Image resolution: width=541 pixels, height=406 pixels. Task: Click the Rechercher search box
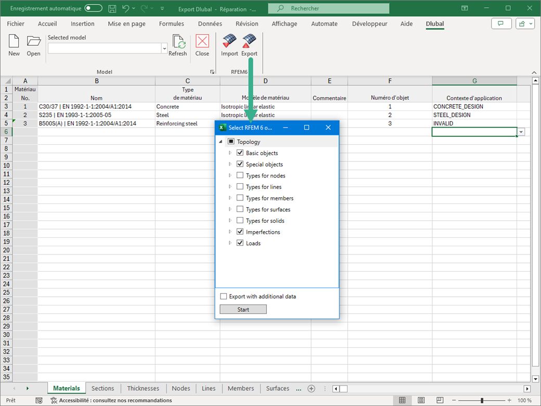329,8
